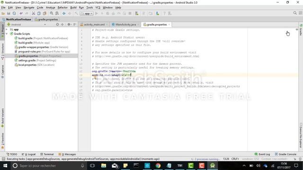
Task: Expand the app module tree node
Action: (7, 29)
